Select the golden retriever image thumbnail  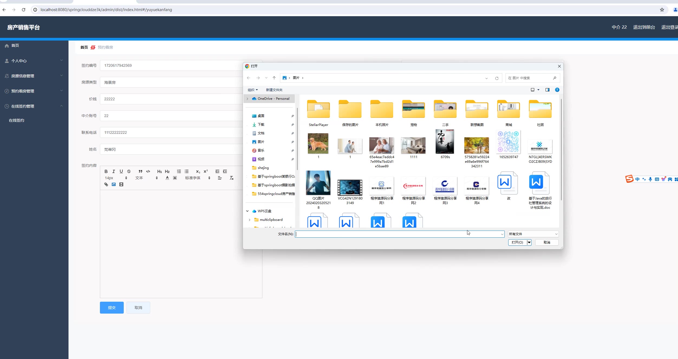(x=318, y=143)
